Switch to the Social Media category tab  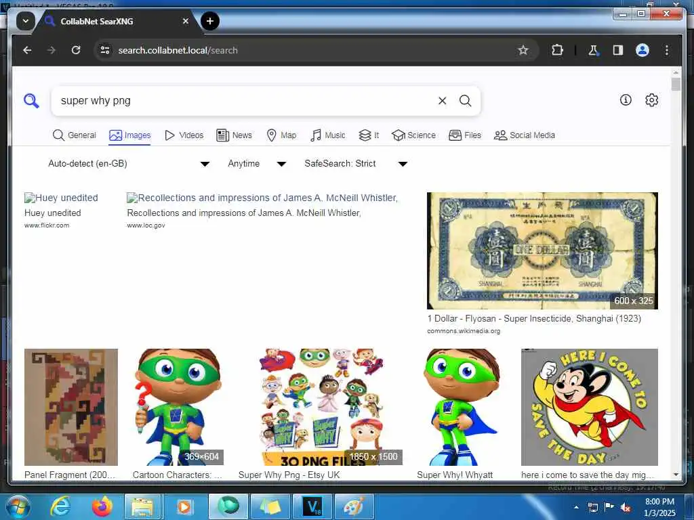[x=525, y=135]
